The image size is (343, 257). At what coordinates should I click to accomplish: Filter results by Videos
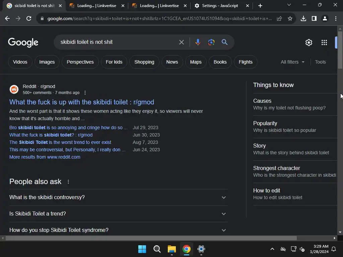(20, 62)
